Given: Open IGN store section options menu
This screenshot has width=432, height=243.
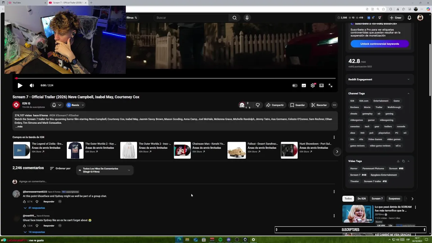Looking at the screenshot, I should [x=334, y=137].
